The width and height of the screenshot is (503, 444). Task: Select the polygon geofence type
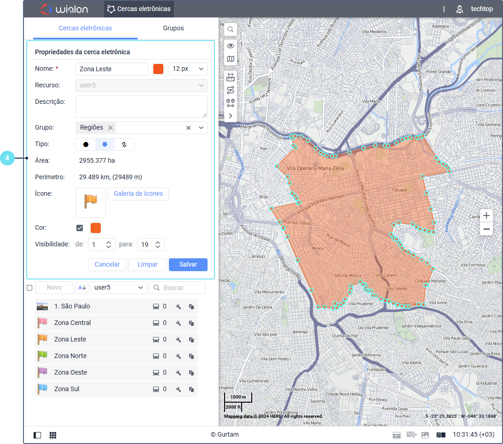105,144
